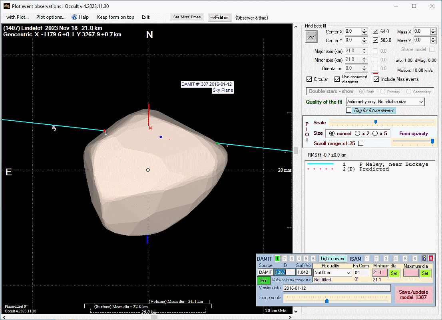Increase the Center X value with up arrow
Viewport: 442px width, 320px height.
(x=364, y=30)
